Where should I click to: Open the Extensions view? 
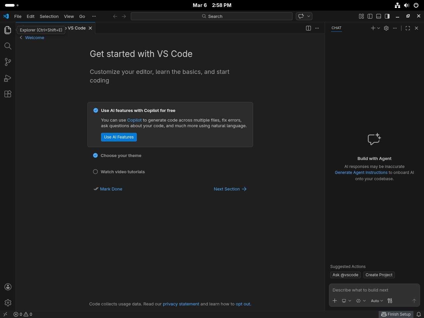point(8,94)
